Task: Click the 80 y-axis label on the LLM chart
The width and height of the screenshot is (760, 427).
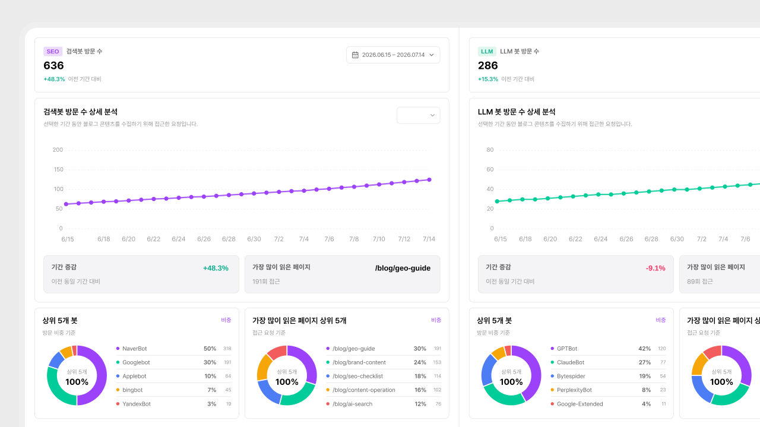Action: [x=490, y=149]
